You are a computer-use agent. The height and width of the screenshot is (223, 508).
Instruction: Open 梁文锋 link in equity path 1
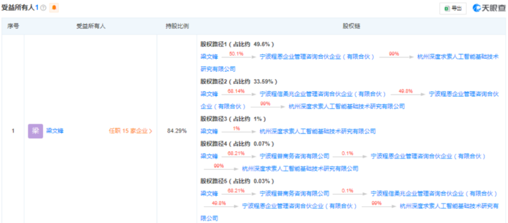(209, 56)
